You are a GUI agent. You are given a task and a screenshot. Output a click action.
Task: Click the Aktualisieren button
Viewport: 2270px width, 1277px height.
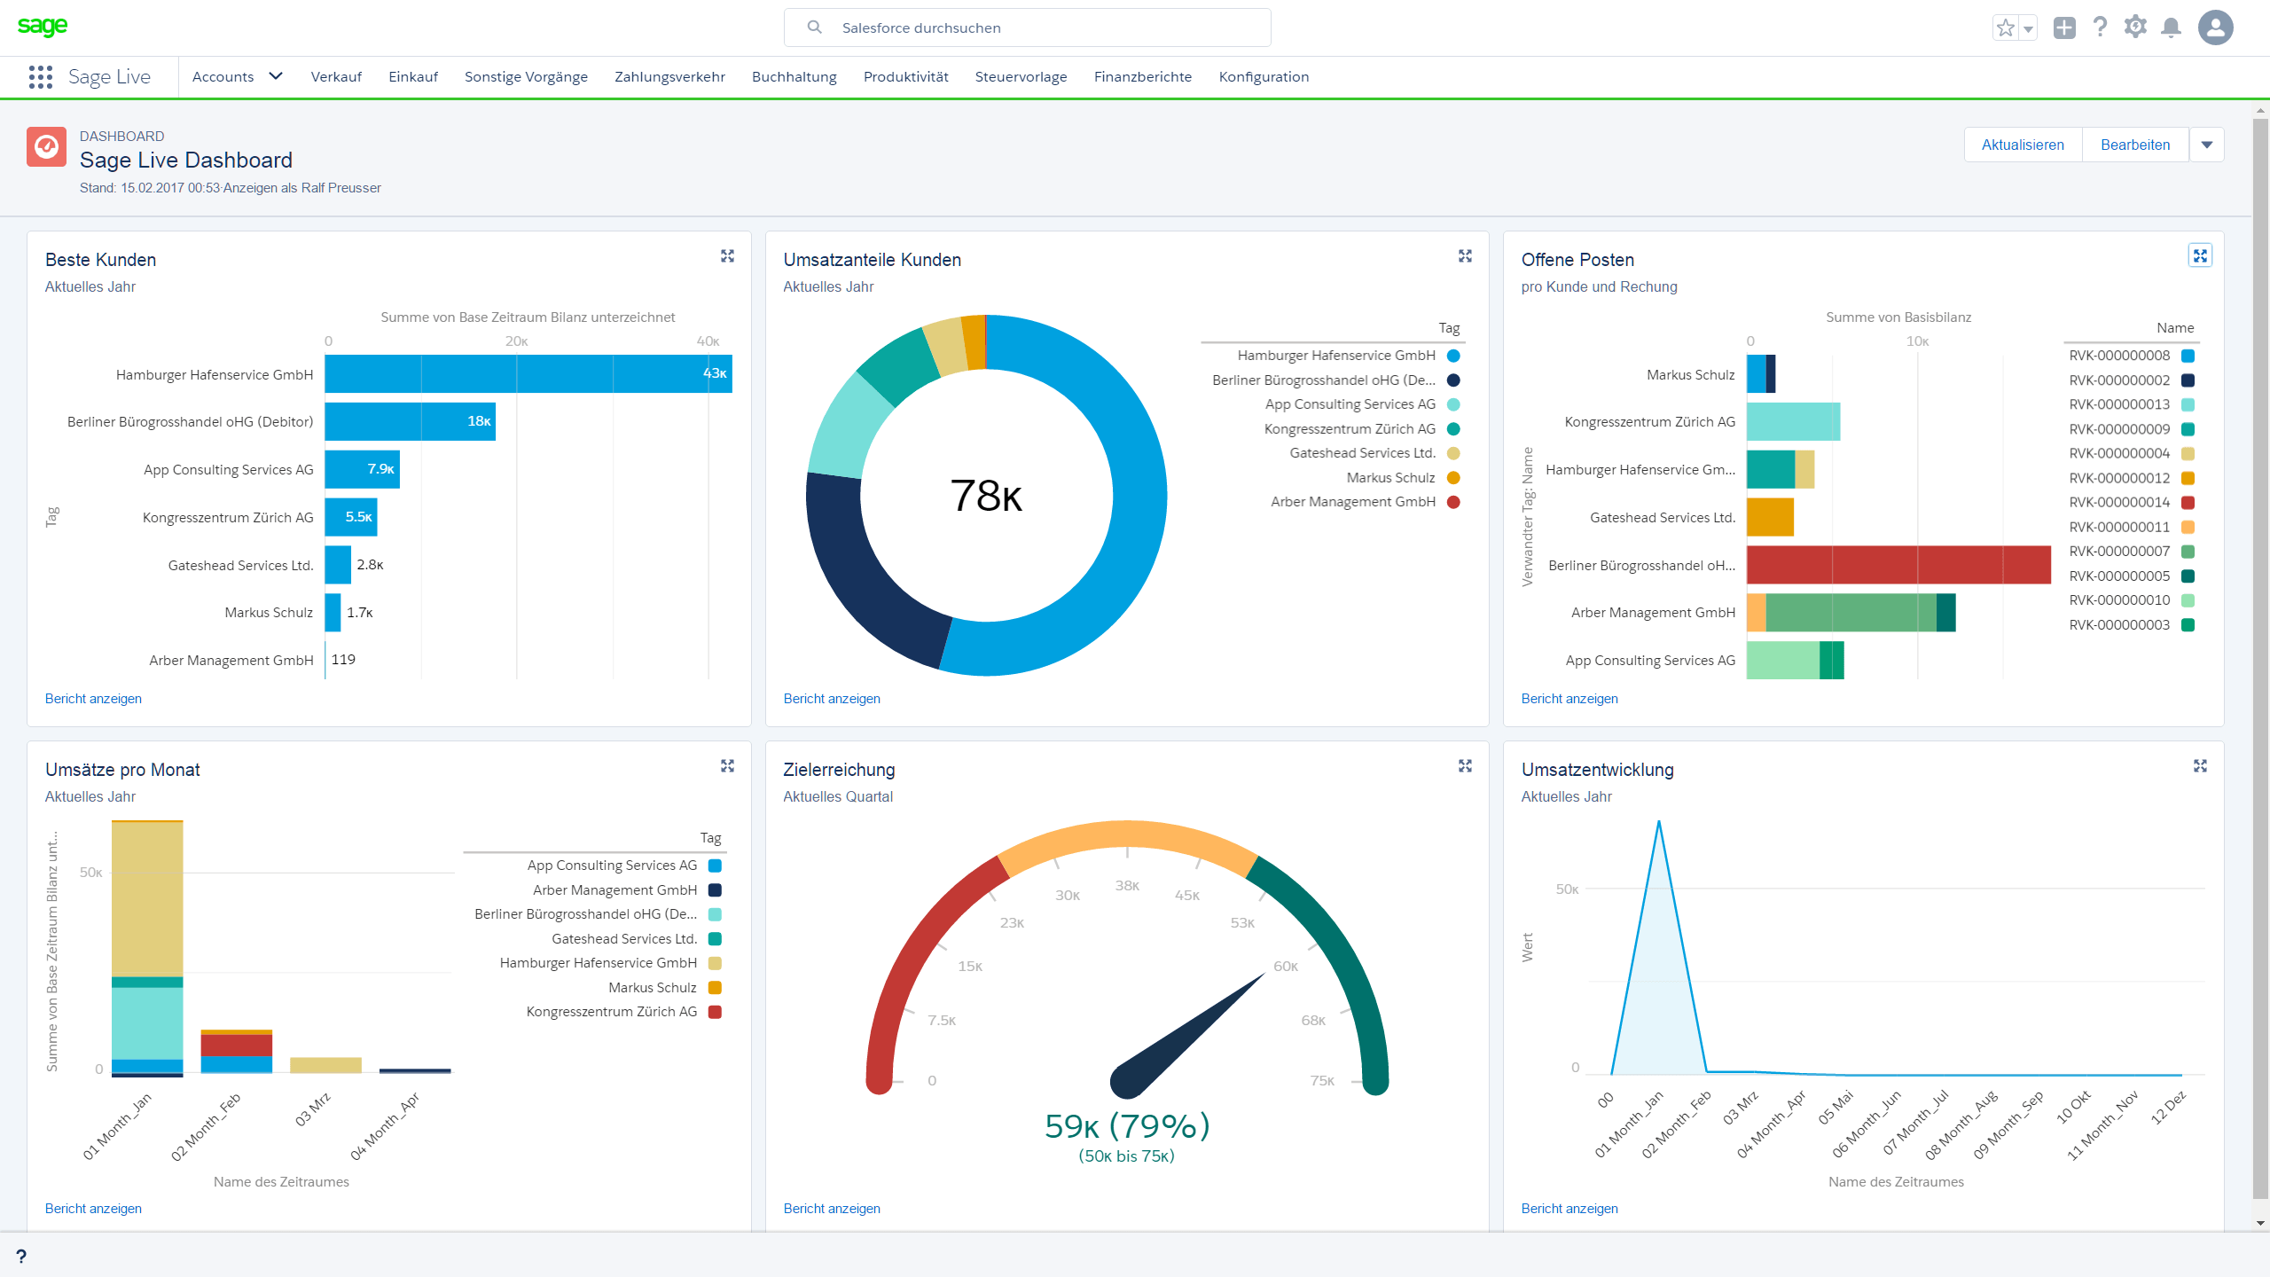(x=2023, y=145)
